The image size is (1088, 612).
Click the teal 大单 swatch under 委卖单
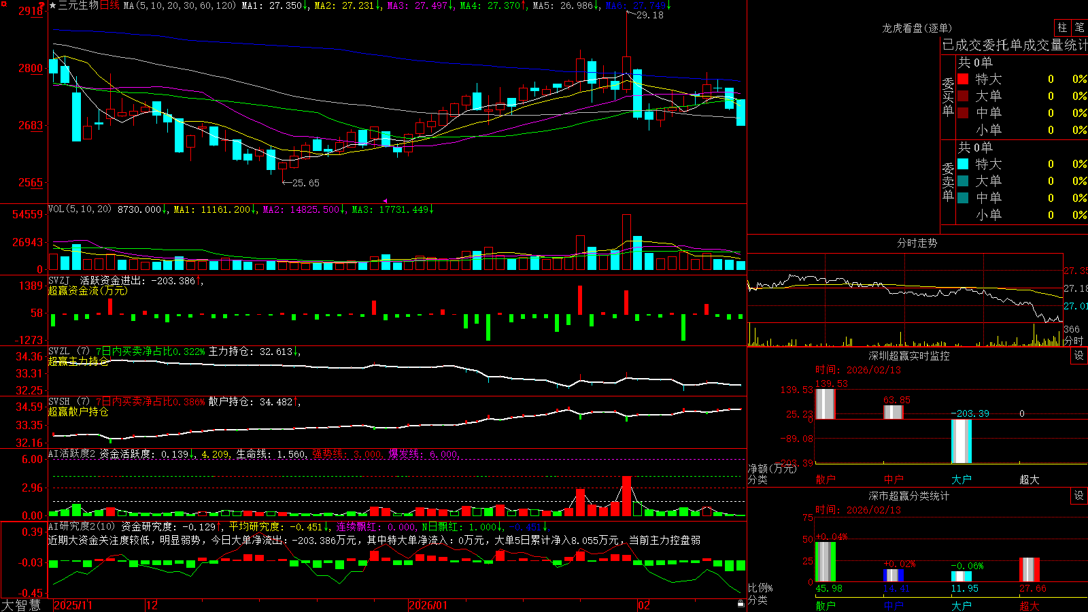point(963,181)
